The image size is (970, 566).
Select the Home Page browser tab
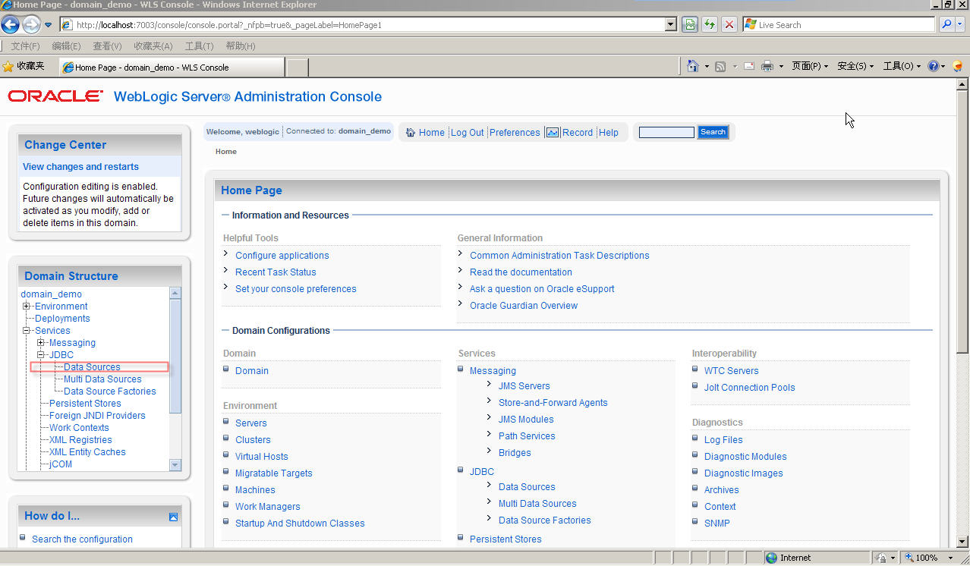tap(172, 67)
